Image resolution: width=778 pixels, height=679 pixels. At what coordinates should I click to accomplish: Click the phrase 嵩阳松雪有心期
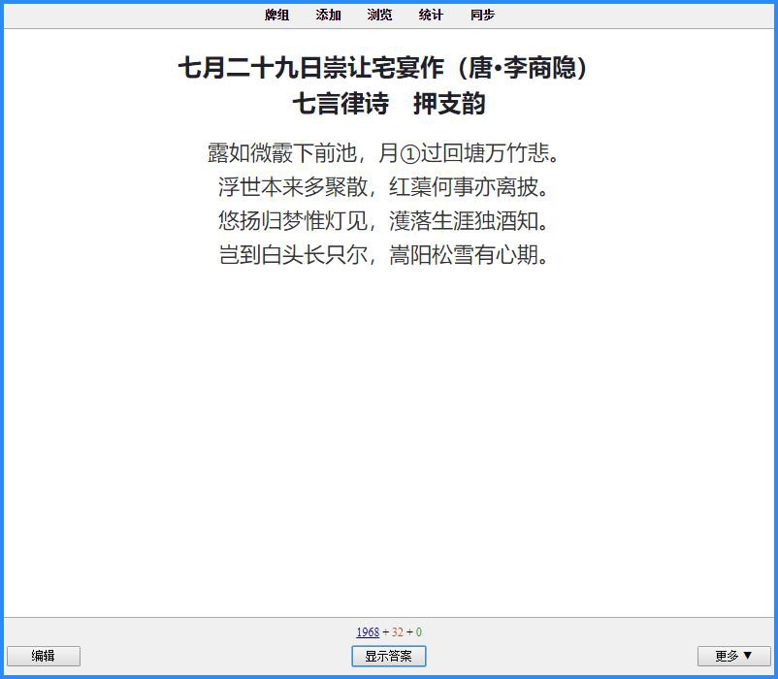(464, 255)
